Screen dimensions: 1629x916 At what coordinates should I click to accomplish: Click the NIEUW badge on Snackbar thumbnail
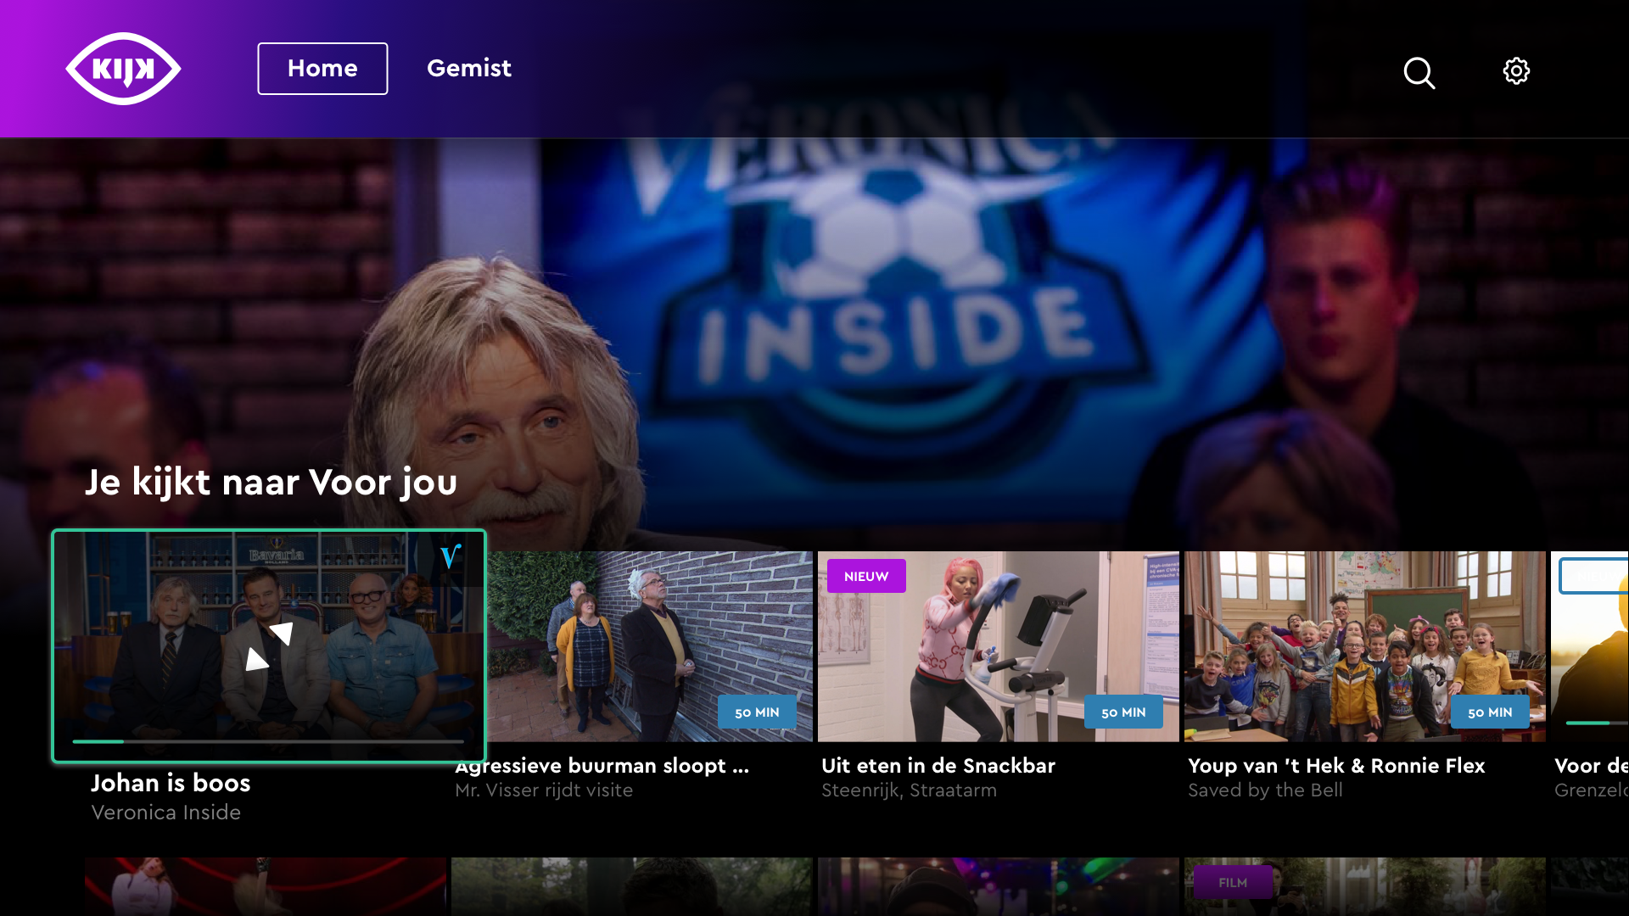pos(866,576)
